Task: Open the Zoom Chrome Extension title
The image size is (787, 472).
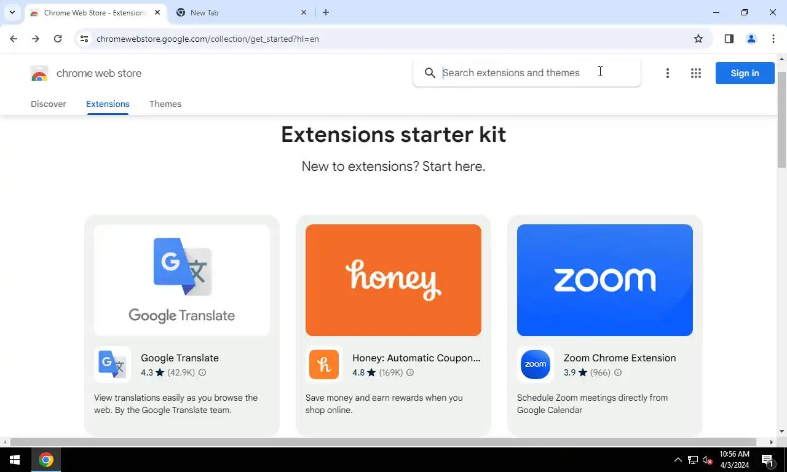Action: [x=620, y=358]
